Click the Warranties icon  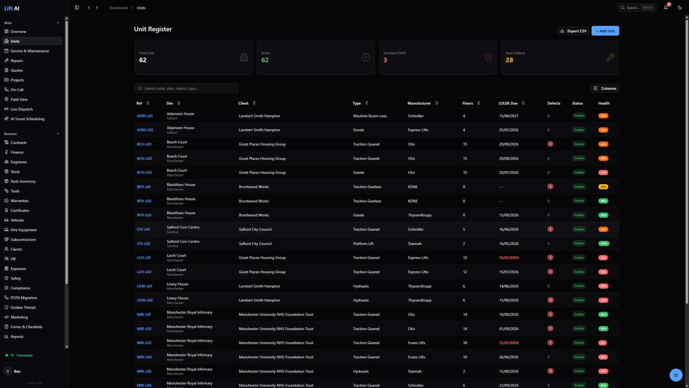tap(6, 201)
